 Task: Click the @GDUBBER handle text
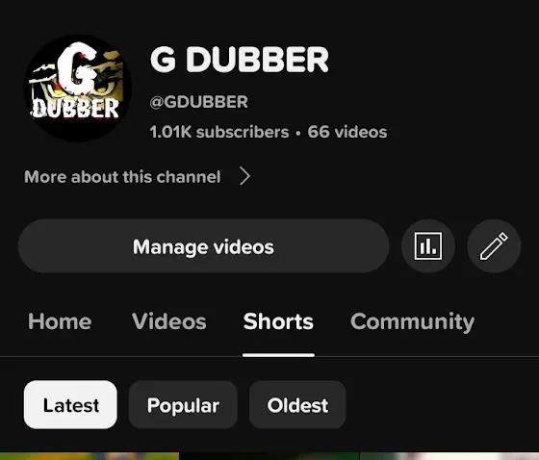pyautogui.click(x=198, y=102)
